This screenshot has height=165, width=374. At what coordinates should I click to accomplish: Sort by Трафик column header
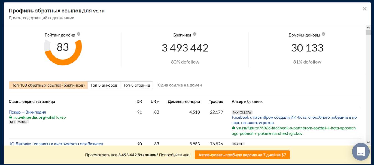tap(216, 102)
